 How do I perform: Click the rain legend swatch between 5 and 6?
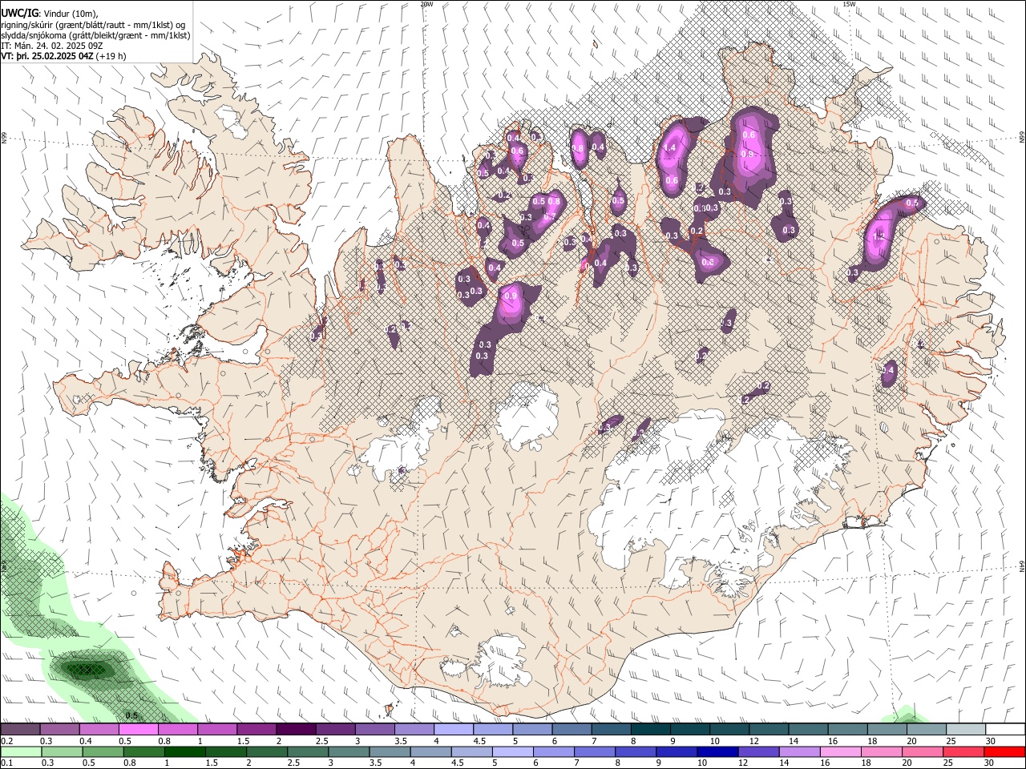pyautogui.click(x=513, y=752)
